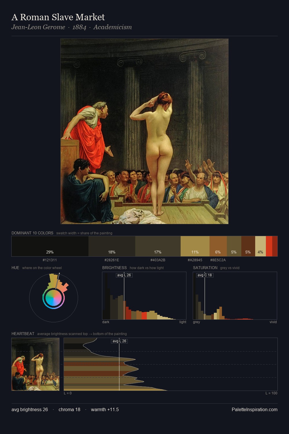Click the hex code #8E5C2A

tap(218, 260)
